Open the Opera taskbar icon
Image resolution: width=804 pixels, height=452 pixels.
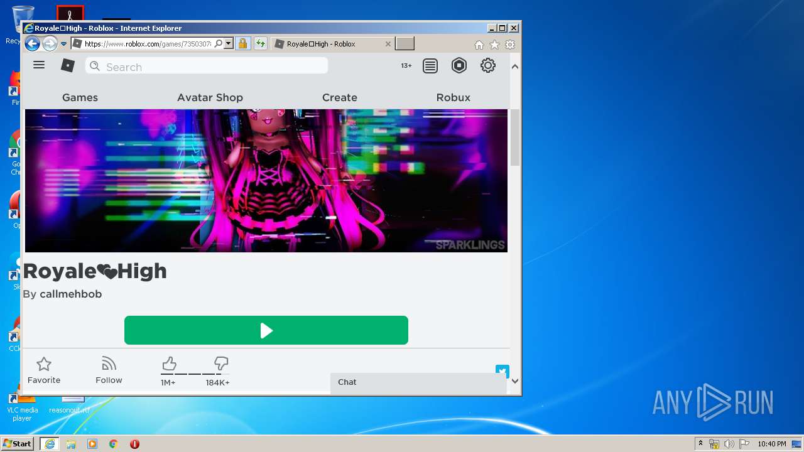[x=134, y=444]
